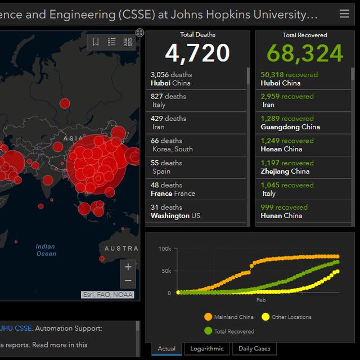Viewport: 360px width, 360px height.
Task: Select the Hunan China recovered row
Action: (x=303, y=211)
